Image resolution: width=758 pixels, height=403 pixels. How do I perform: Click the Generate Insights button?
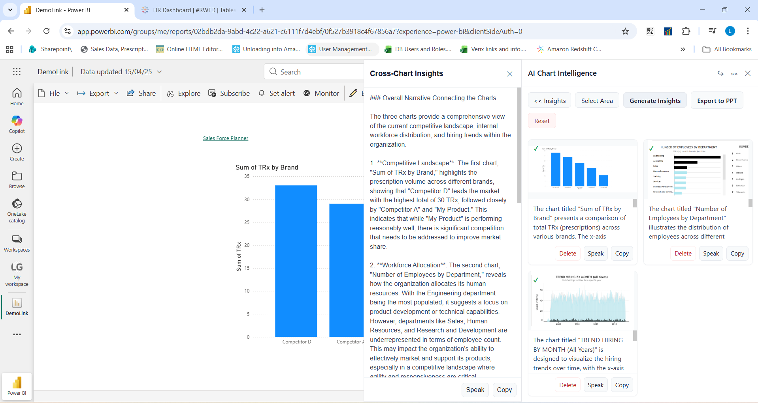pos(655,101)
